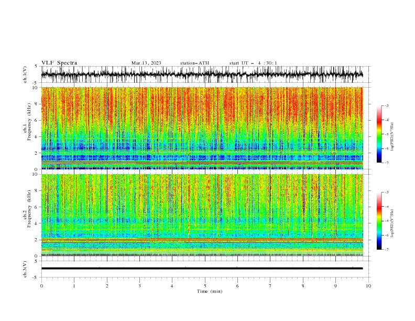The height and width of the screenshot is (321, 415).
Task: Click the "-7" label on ch.1 colorbar
Action: click(x=386, y=163)
